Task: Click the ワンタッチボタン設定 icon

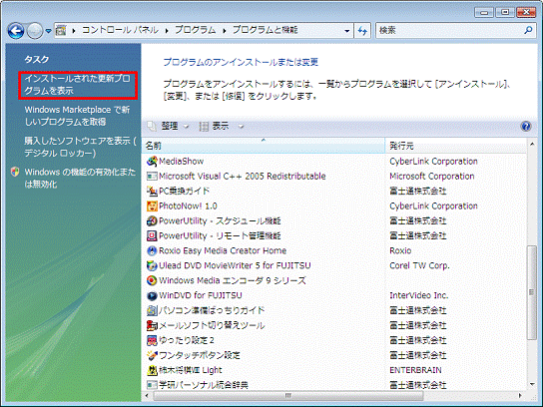Action: [x=152, y=355]
